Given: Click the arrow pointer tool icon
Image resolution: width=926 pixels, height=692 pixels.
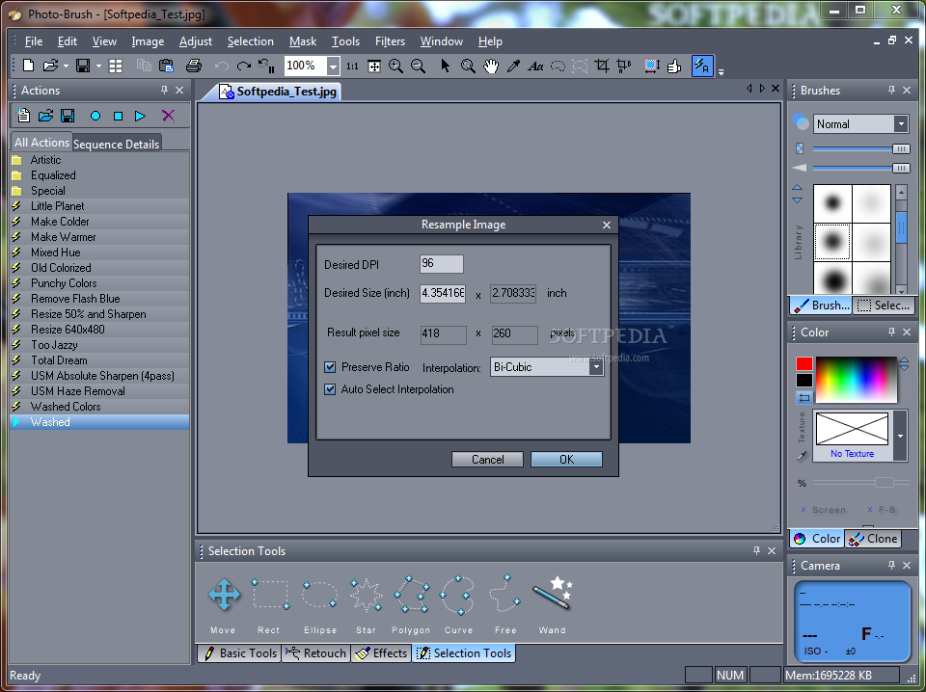Looking at the screenshot, I should [x=446, y=66].
